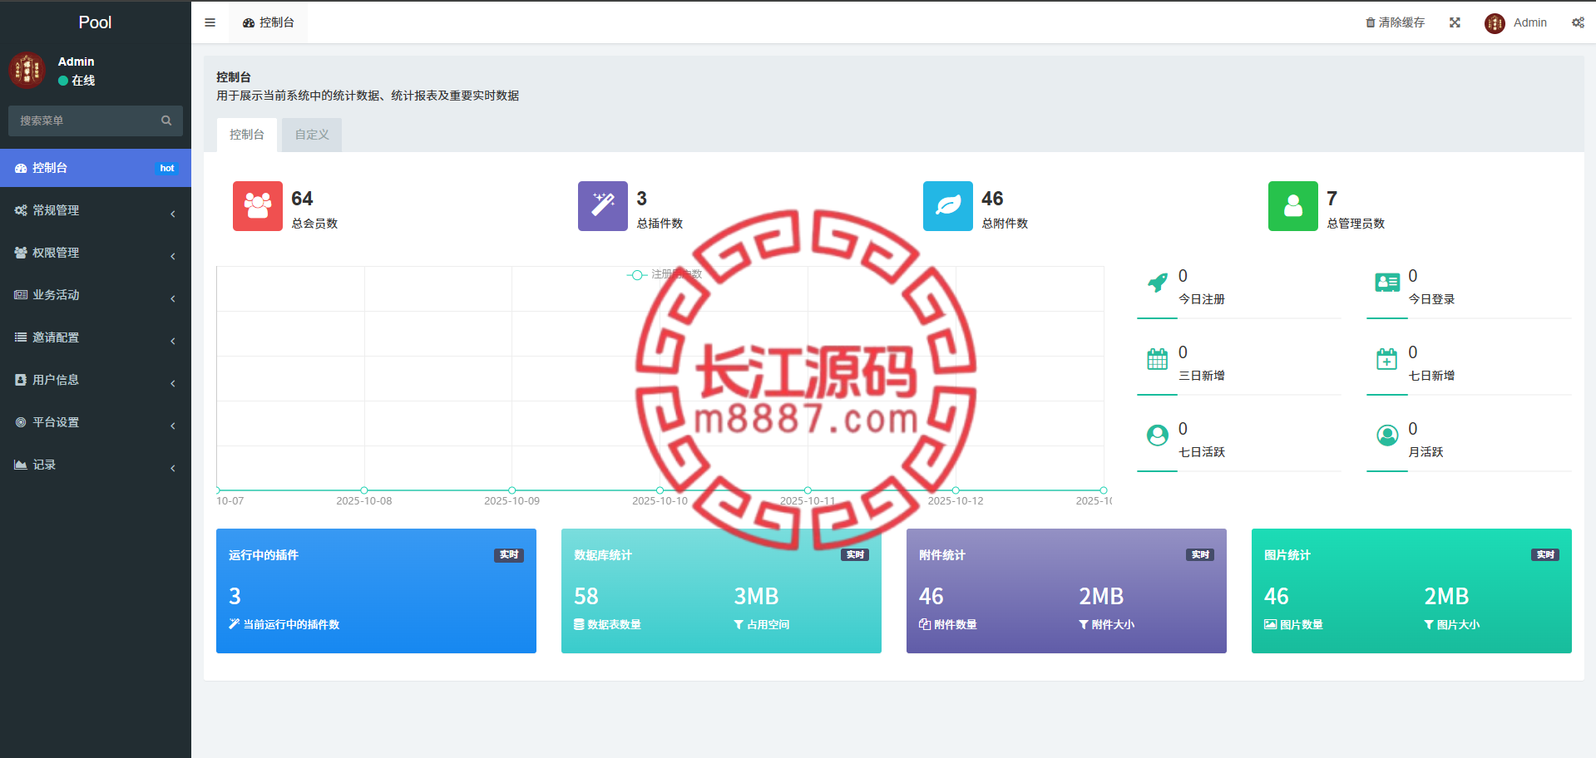
Task: Expand the 记录 chevron arrow
Action: click(x=173, y=468)
